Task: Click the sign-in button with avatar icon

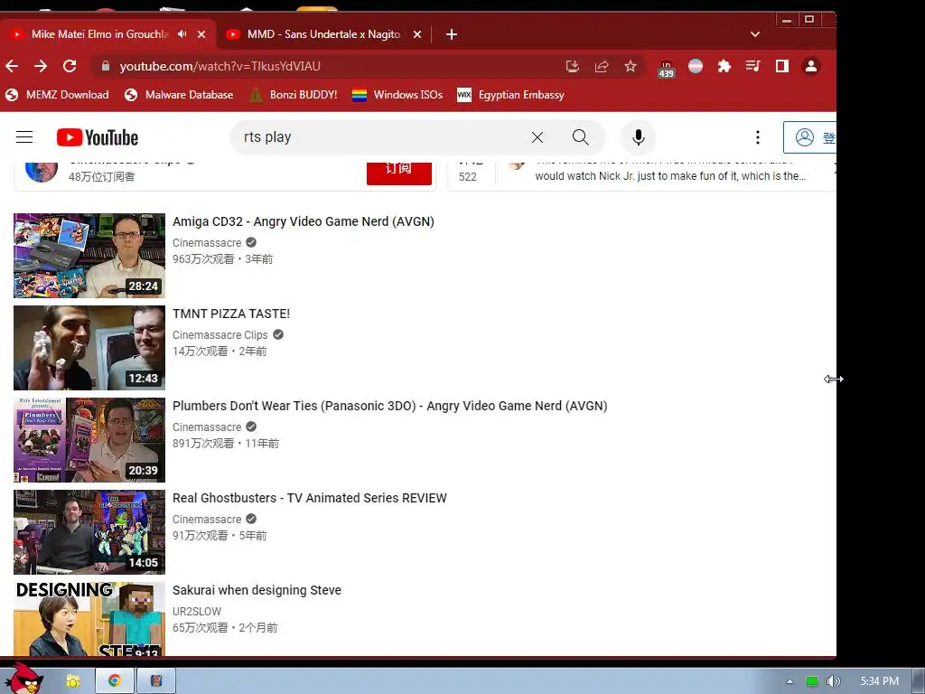Action: 810,137
